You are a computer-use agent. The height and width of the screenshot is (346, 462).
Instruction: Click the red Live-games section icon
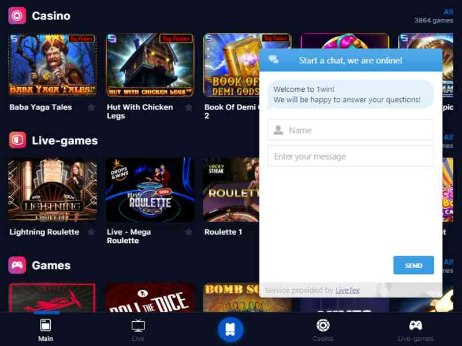pyautogui.click(x=17, y=140)
